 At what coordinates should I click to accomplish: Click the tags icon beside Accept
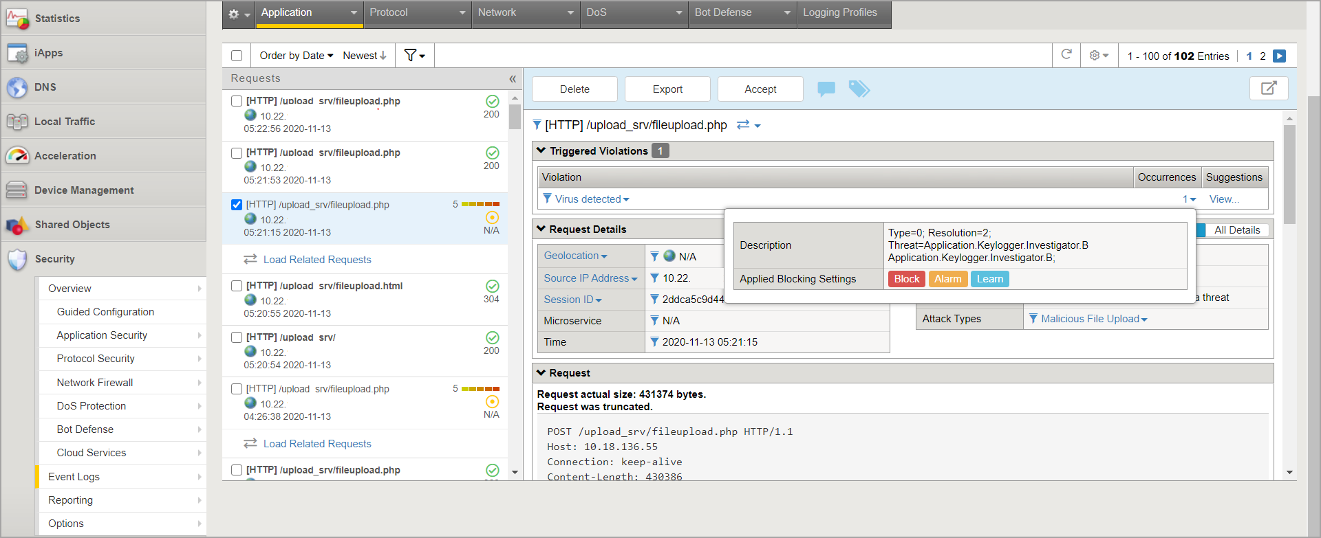tap(859, 89)
